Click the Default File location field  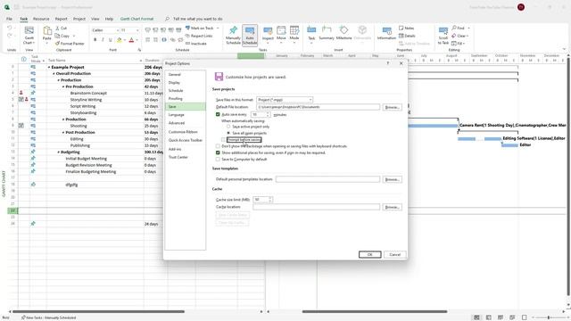[318, 107]
